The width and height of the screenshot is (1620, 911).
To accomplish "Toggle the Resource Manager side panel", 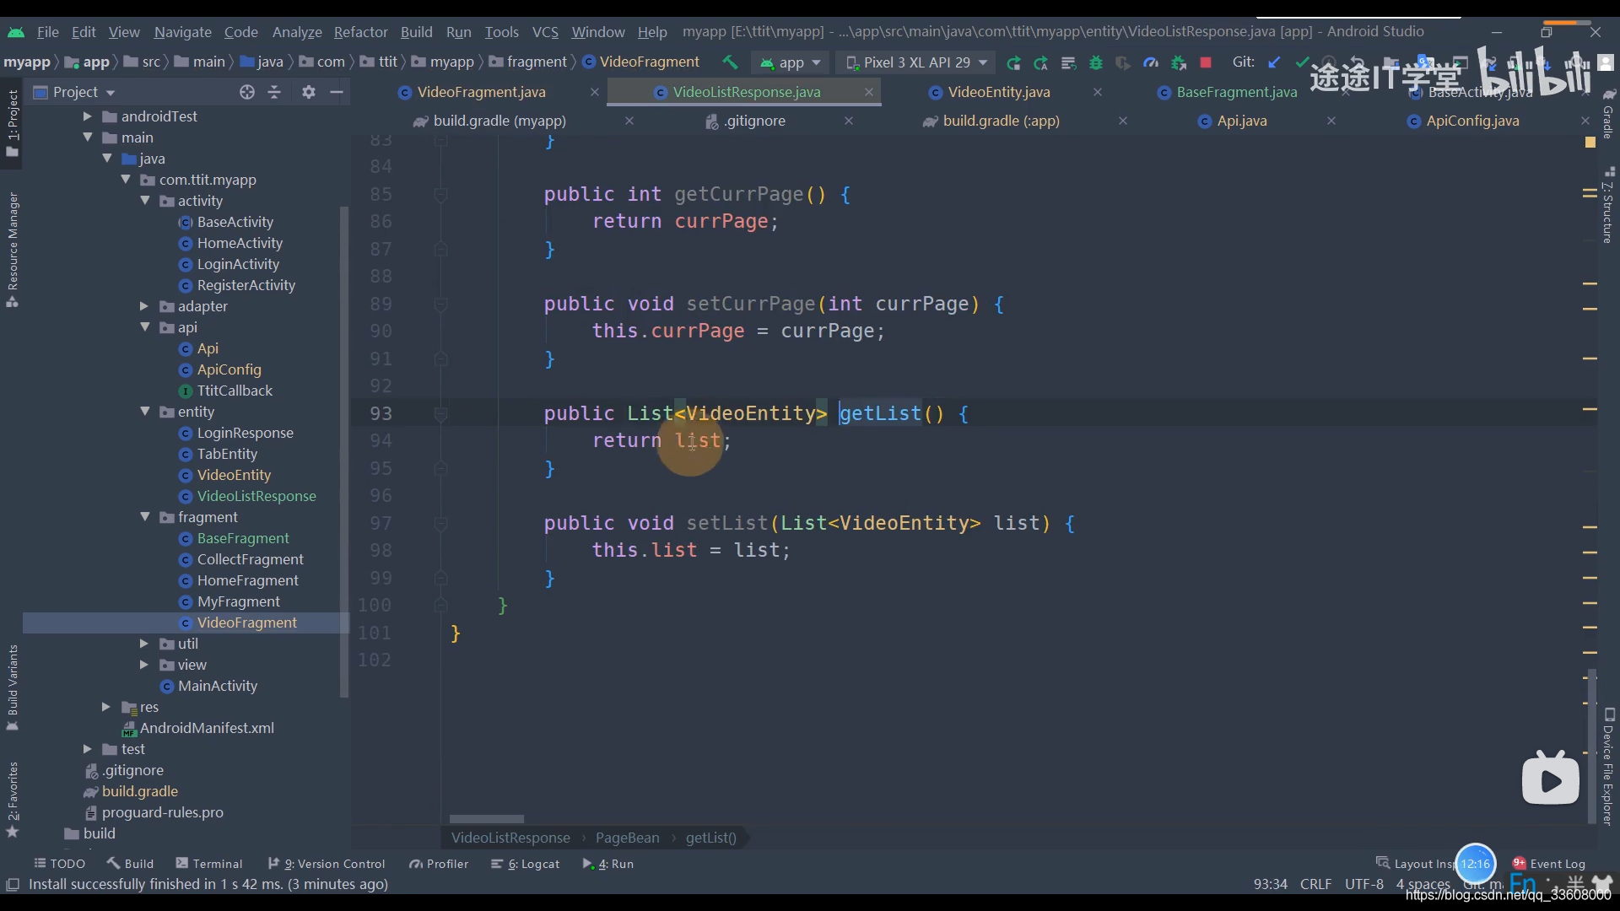I will click(x=13, y=250).
